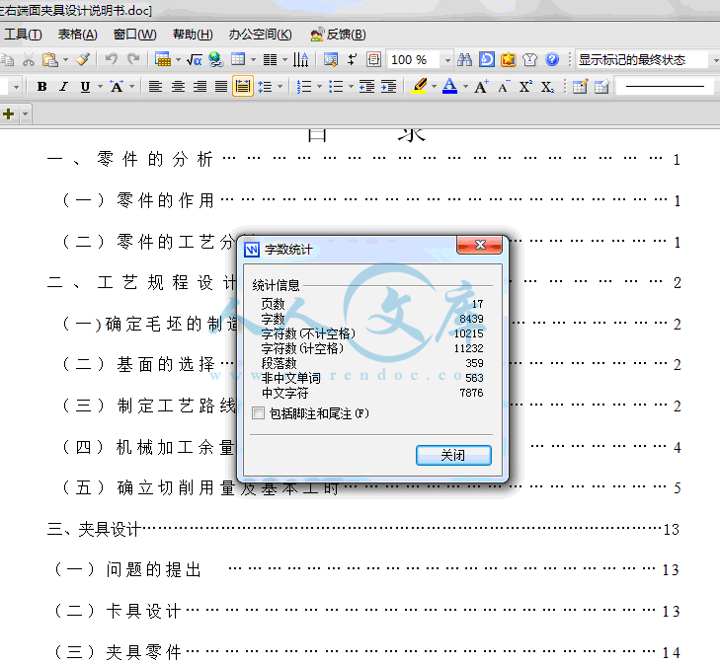The height and width of the screenshot is (665, 720).
Task: Click the Paste clipboard icon
Action: coord(50,59)
